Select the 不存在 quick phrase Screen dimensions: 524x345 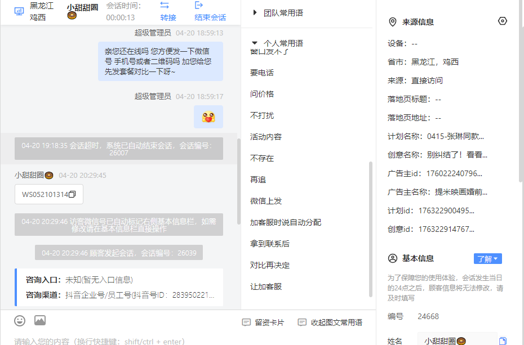click(262, 158)
